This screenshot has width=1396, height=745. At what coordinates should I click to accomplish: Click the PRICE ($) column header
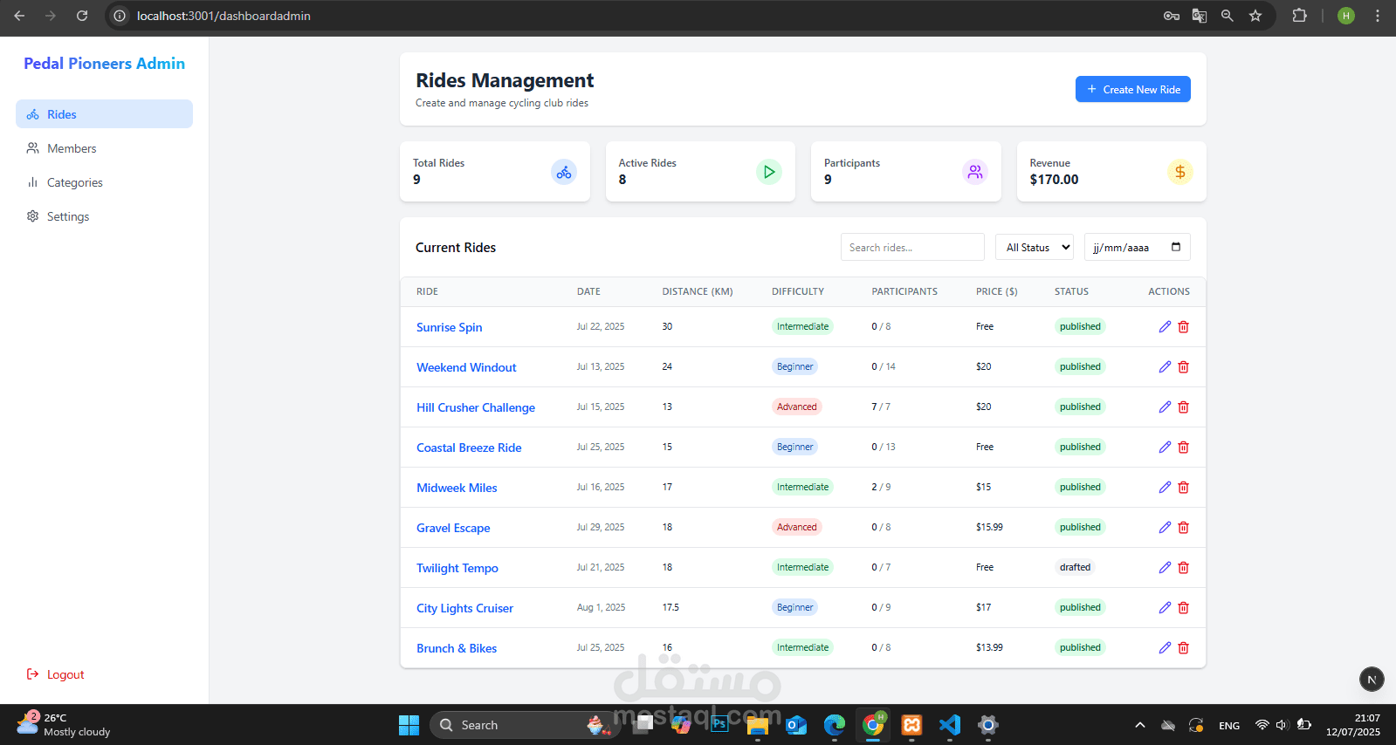[997, 291]
